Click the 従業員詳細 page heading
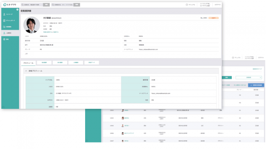This screenshot has height=149, width=266. point(26,11)
